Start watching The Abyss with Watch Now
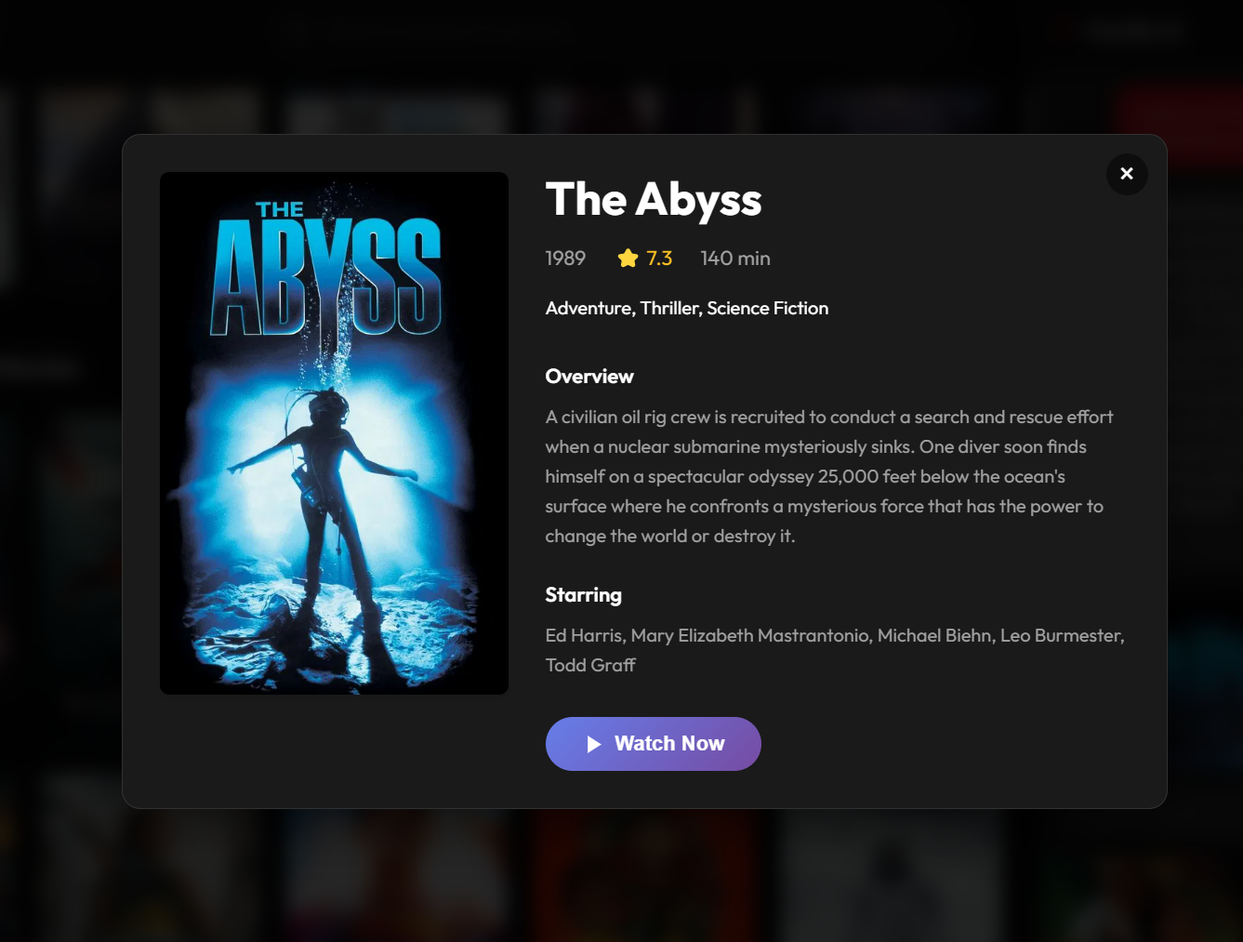This screenshot has width=1243, height=942. (x=654, y=744)
